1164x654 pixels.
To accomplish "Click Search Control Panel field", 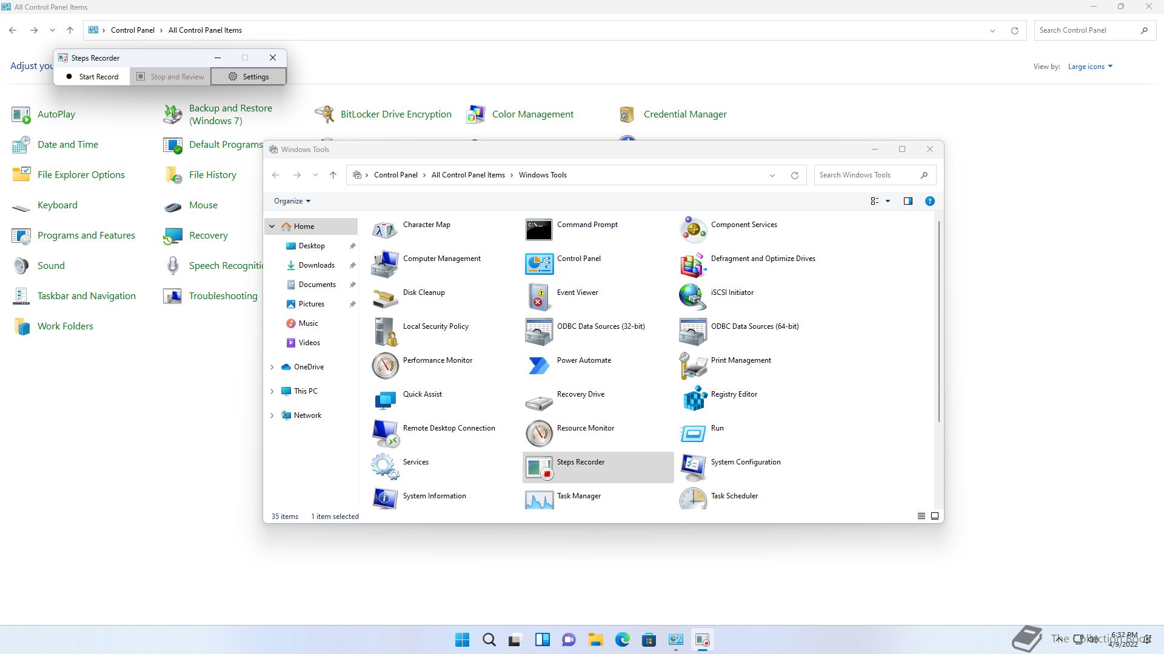I will (1094, 30).
